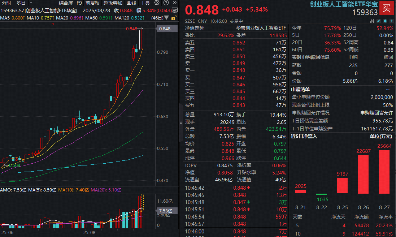396x237 pixels.
Task: Open the 净值走势 link
Action: coord(195,27)
